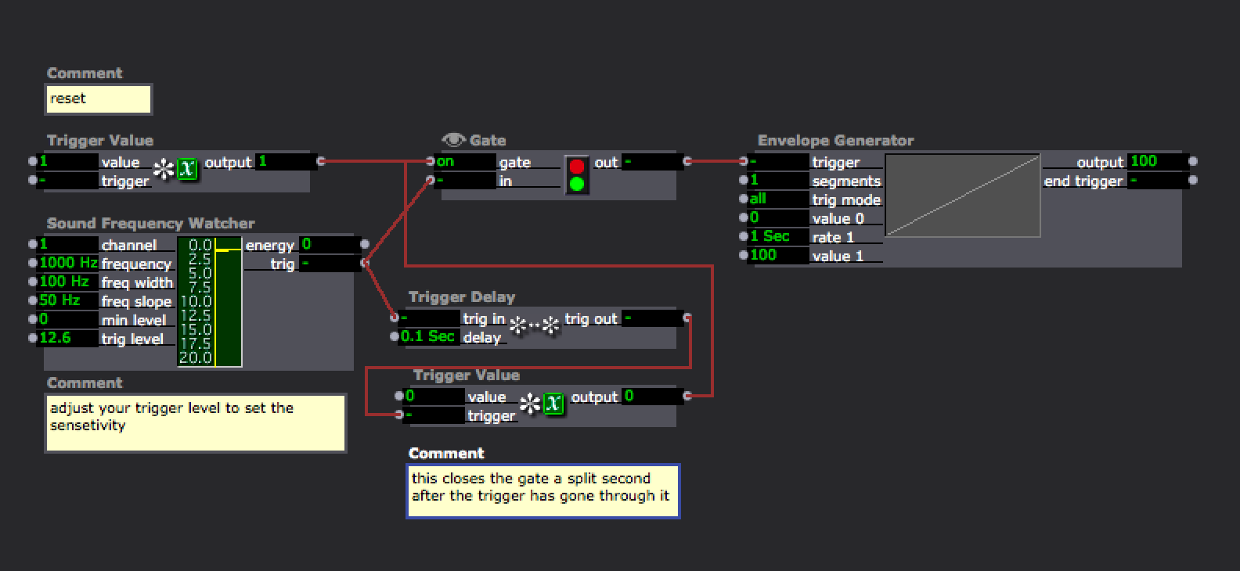Click the Trigger Delay asterisk icon
Image resolution: width=1240 pixels, height=571 pixels.
coord(535,325)
